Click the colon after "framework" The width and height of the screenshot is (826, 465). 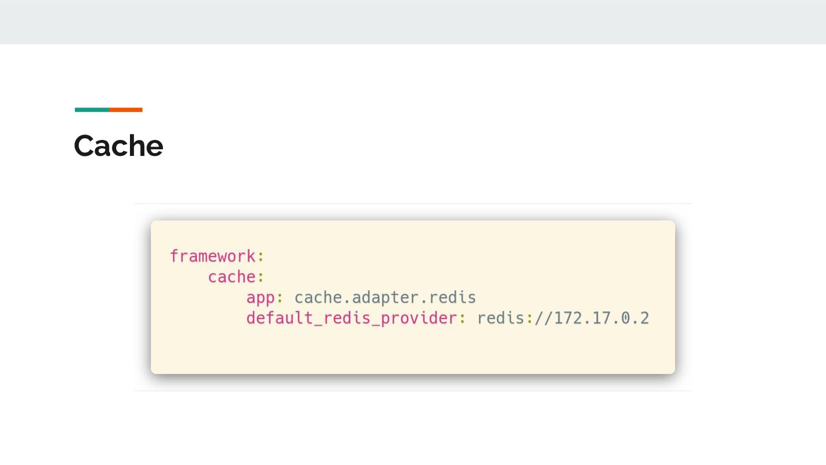click(261, 257)
